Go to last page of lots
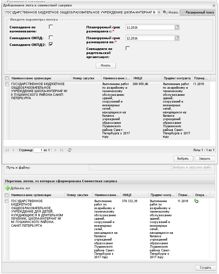Viewport: 219px width, 274px height. pyautogui.click(x=61, y=150)
